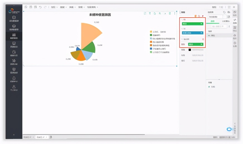Click the middle small icon above red-outlined panel
This screenshot has width=243, height=144.
pos(199,16)
